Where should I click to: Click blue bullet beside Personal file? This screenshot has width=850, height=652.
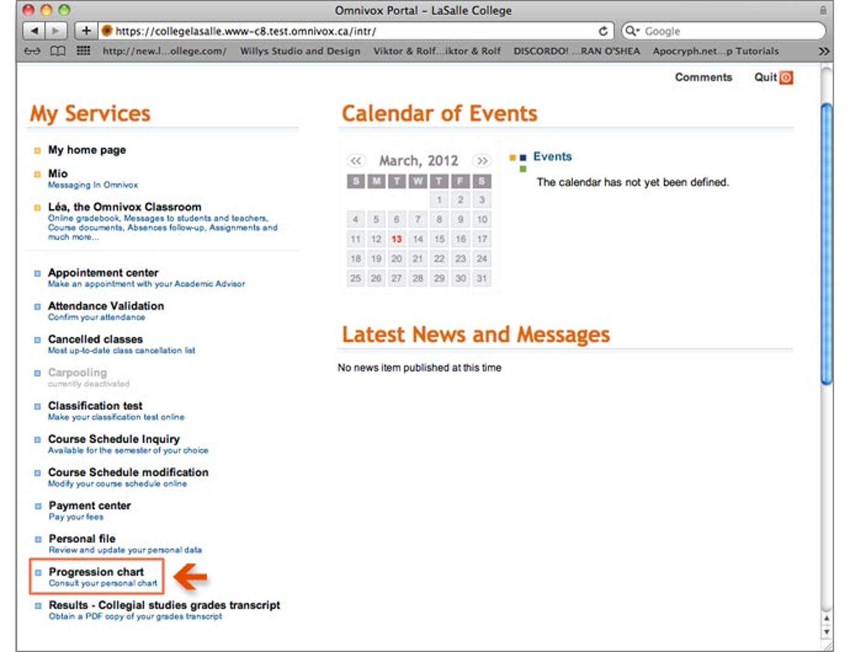[x=38, y=539]
